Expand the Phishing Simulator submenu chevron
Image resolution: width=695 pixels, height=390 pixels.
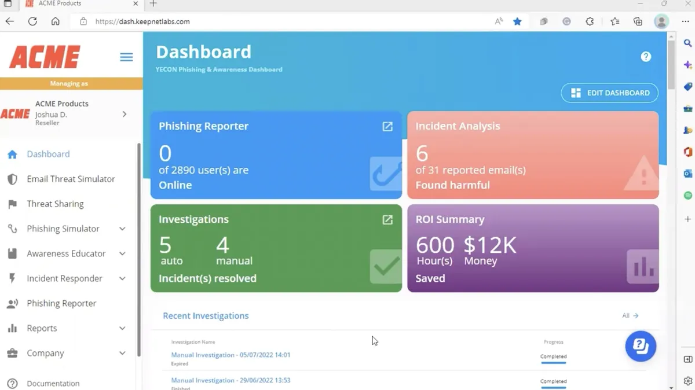click(122, 229)
